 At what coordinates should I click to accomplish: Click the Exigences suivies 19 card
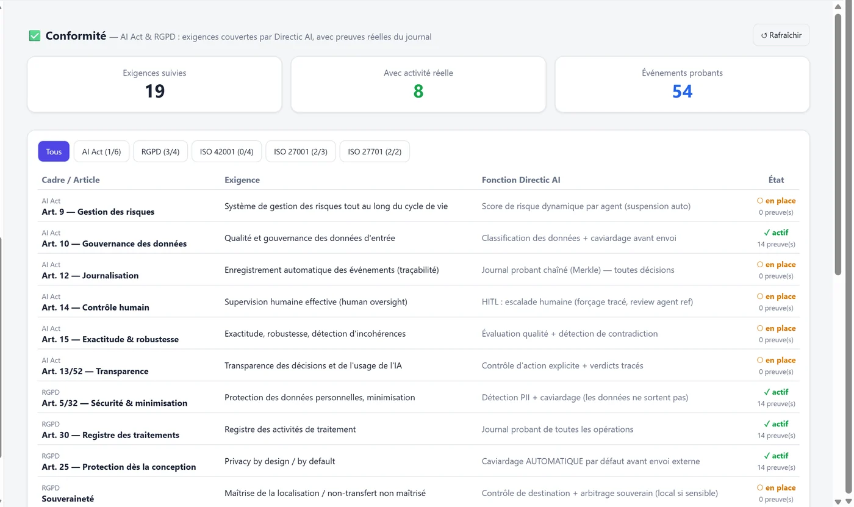(x=154, y=84)
